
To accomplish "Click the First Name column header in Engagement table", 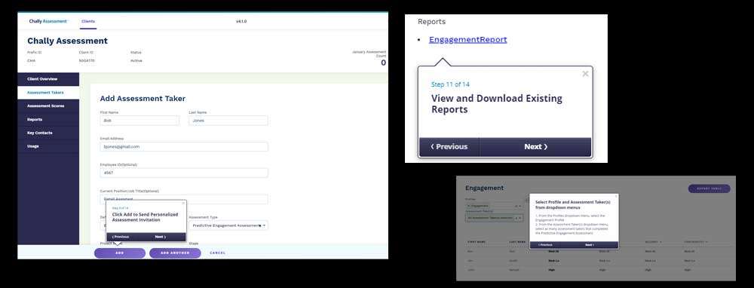I will point(477,242).
